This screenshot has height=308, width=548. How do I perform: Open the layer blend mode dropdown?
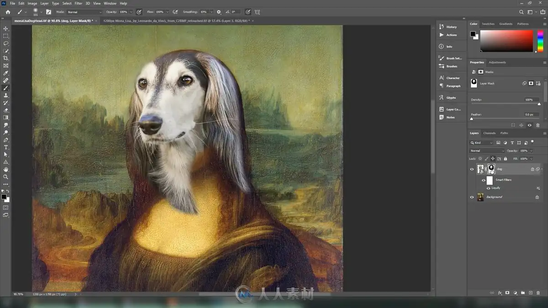point(487,151)
